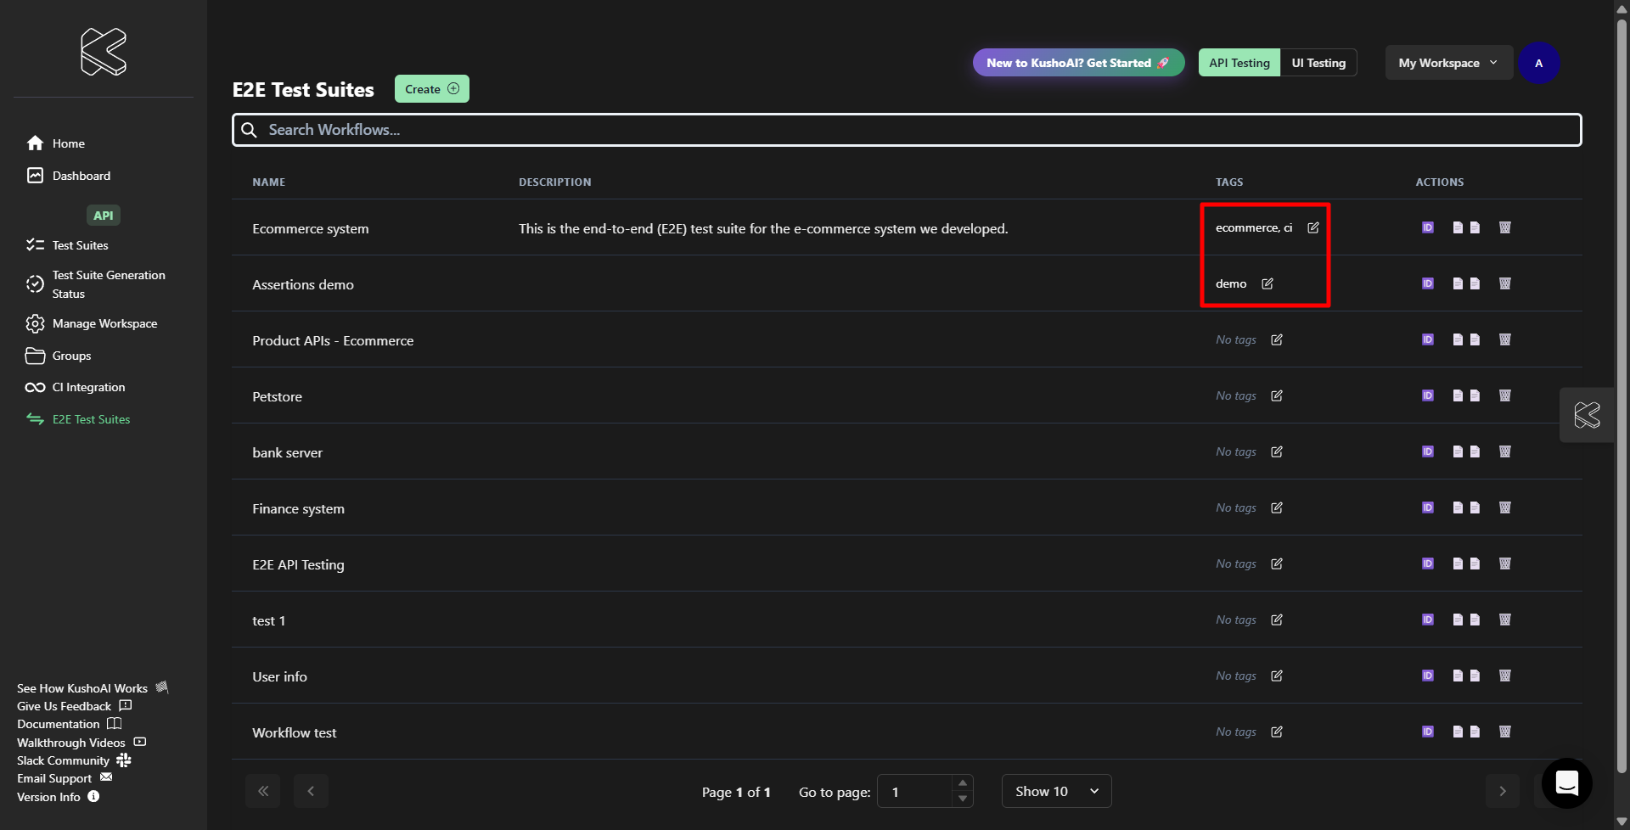
Task: Increase the go-to-page number
Action: coord(962,783)
